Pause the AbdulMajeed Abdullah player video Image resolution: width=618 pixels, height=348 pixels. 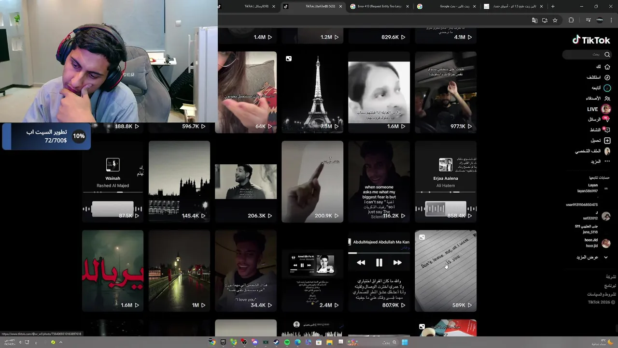point(379,262)
